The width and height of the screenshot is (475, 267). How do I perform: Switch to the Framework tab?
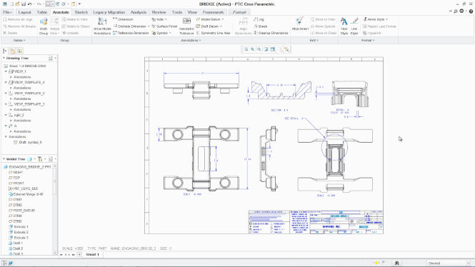[x=213, y=12]
